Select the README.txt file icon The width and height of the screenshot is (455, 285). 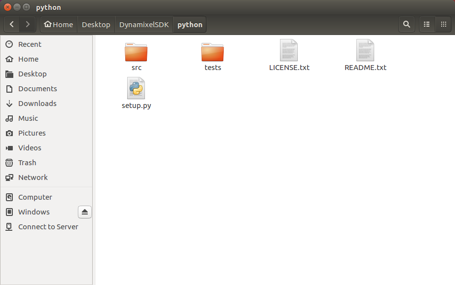tap(365, 50)
